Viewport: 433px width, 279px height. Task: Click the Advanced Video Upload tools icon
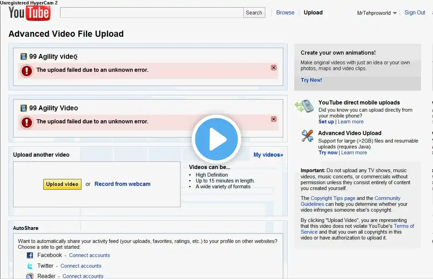click(x=308, y=136)
